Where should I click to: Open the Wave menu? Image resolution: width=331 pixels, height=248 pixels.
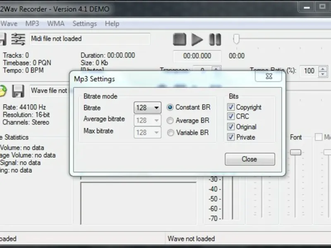[9, 24]
